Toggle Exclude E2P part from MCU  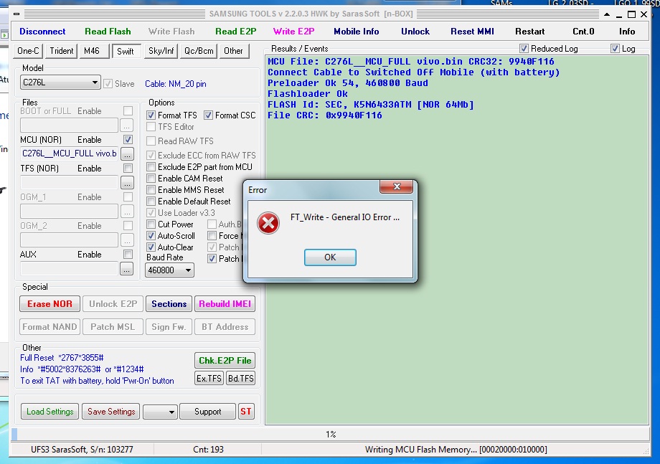(x=151, y=167)
